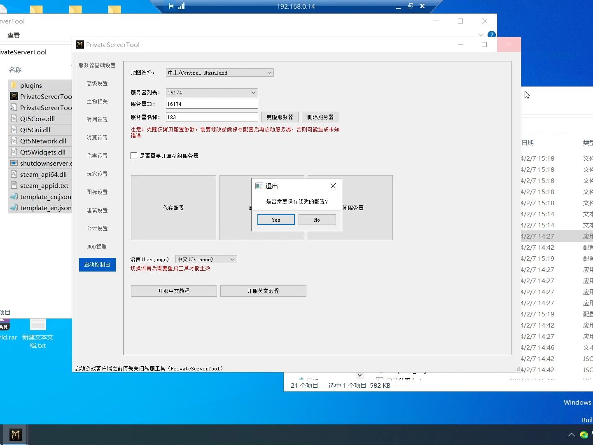Click the 服务器ID input field
The width and height of the screenshot is (593, 445).
[212, 104]
